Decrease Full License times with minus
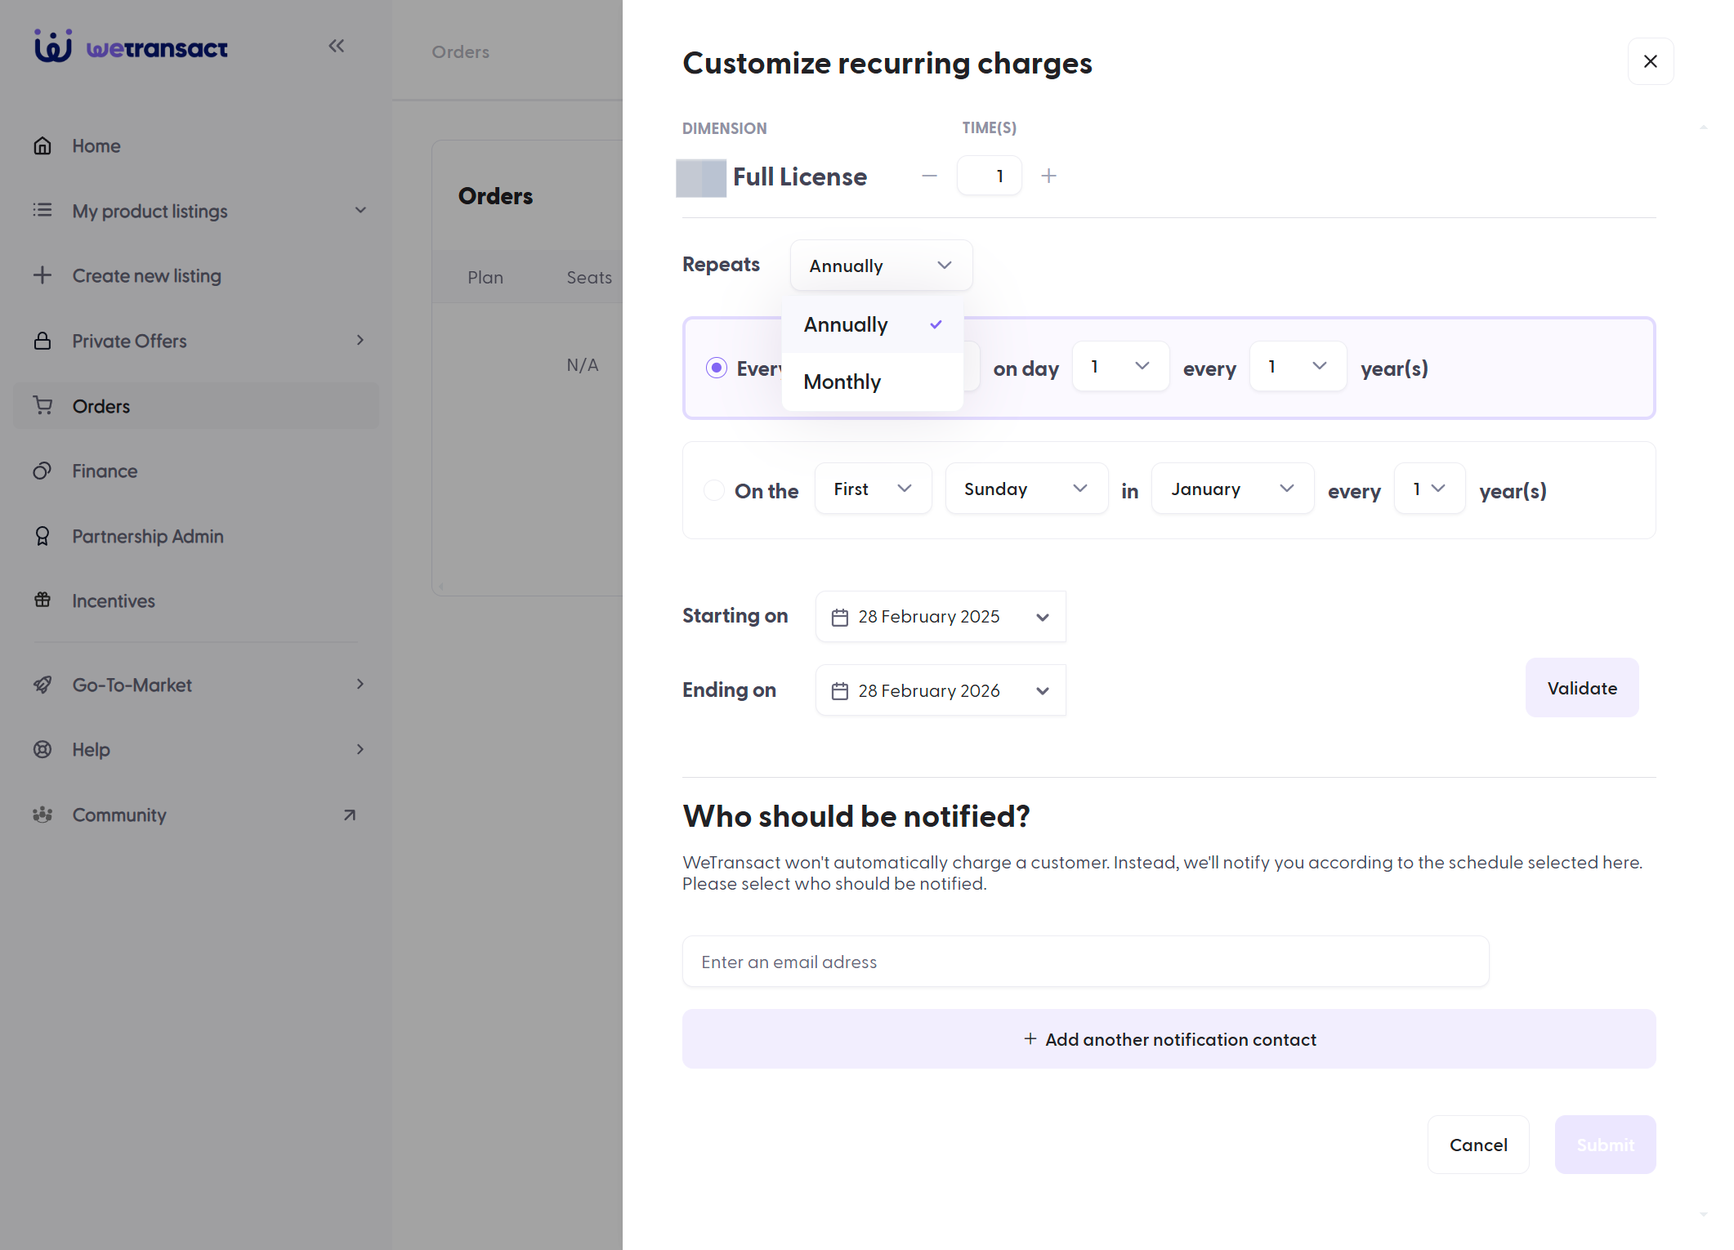1734x1250 pixels. 930,176
